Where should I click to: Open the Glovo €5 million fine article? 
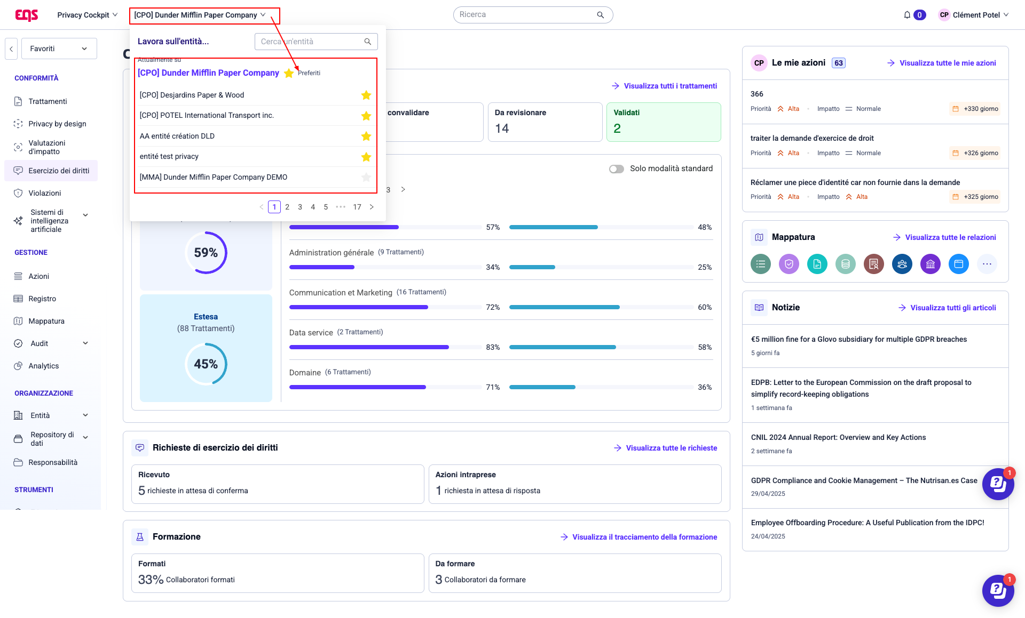click(859, 339)
